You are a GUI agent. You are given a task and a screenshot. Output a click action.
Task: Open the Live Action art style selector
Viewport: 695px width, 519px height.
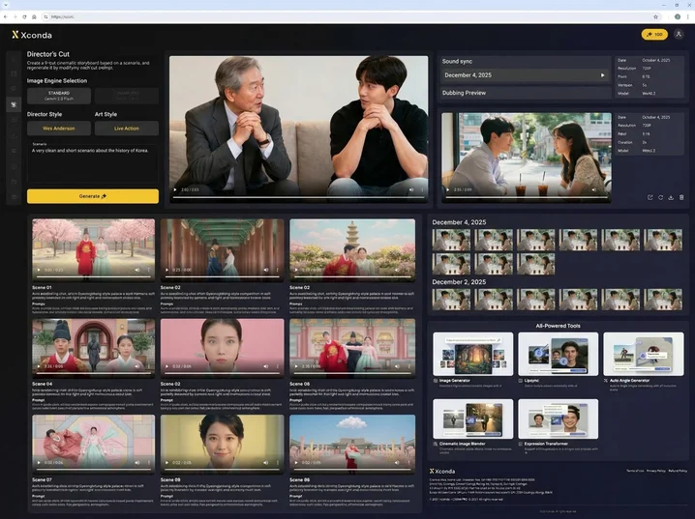click(126, 128)
